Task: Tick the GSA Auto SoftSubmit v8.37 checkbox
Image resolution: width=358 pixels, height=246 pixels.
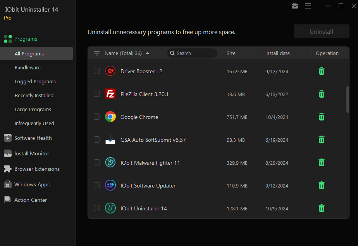Action: tap(97, 139)
